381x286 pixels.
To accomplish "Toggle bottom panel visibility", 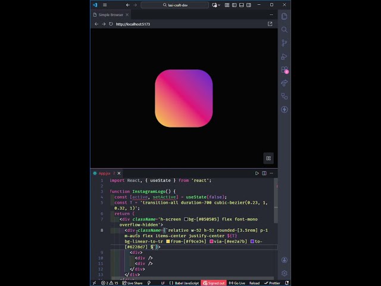I will 241,5.
